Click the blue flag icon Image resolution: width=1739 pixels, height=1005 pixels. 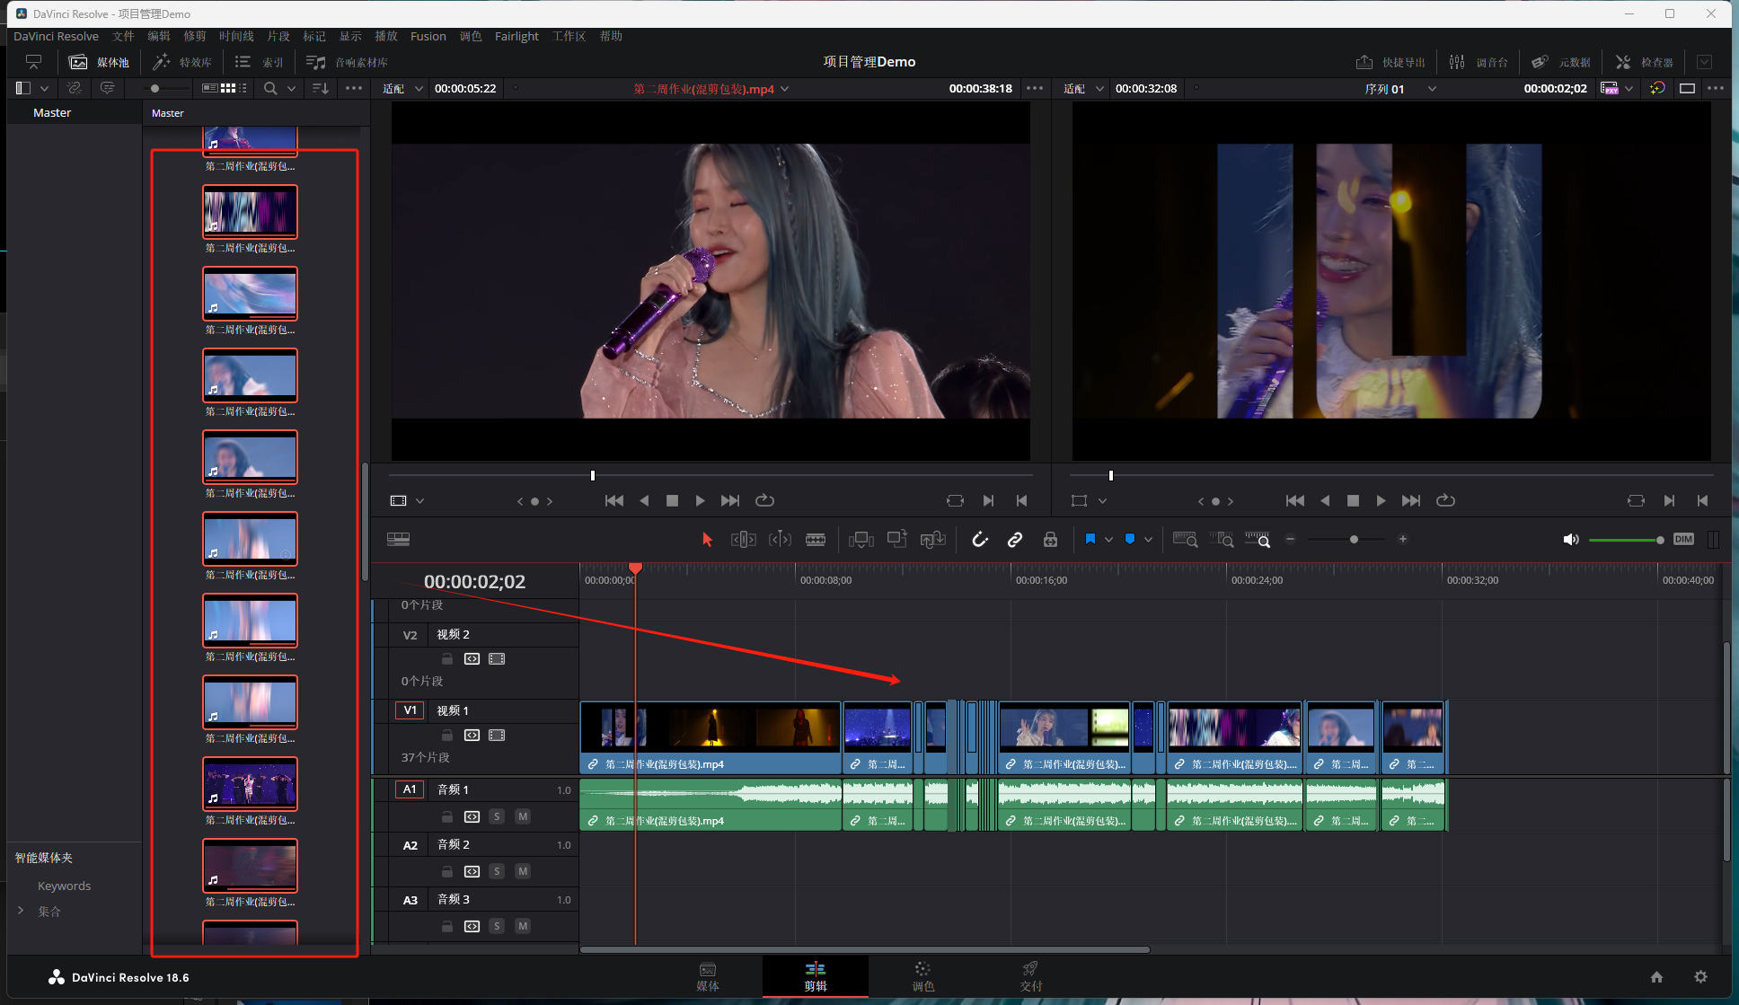pyautogui.click(x=1090, y=539)
